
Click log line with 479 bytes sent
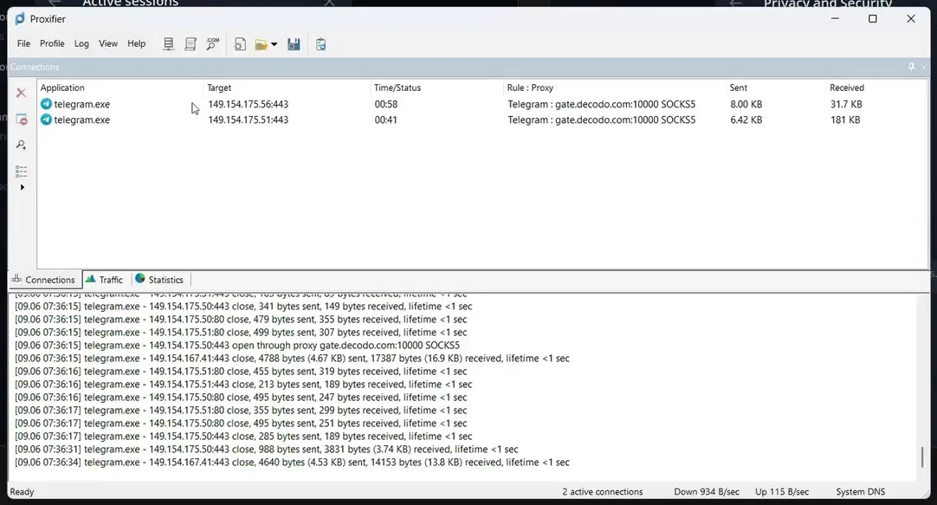pyautogui.click(x=241, y=319)
